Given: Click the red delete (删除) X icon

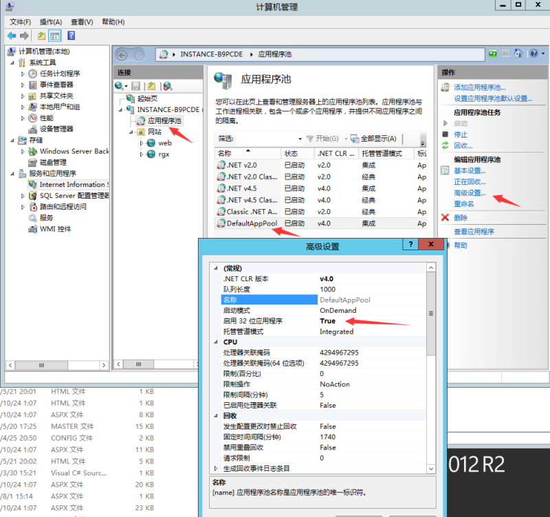Looking at the screenshot, I should click(x=445, y=217).
